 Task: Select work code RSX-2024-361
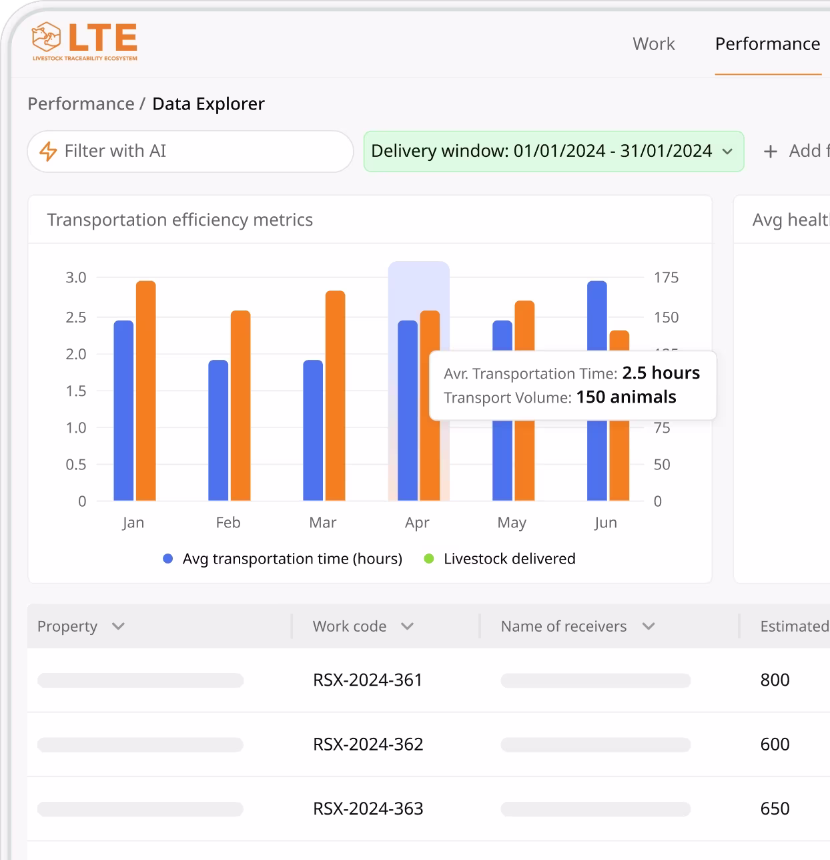coord(368,680)
